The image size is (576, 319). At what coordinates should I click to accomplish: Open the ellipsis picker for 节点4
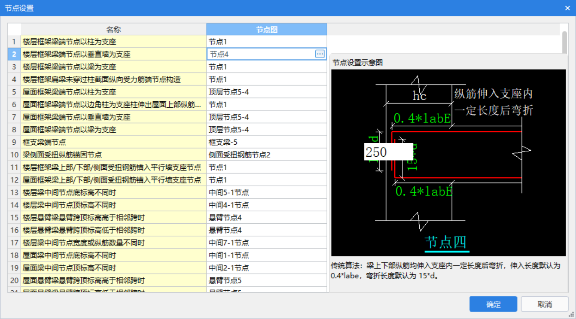click(x=320, y=54)
